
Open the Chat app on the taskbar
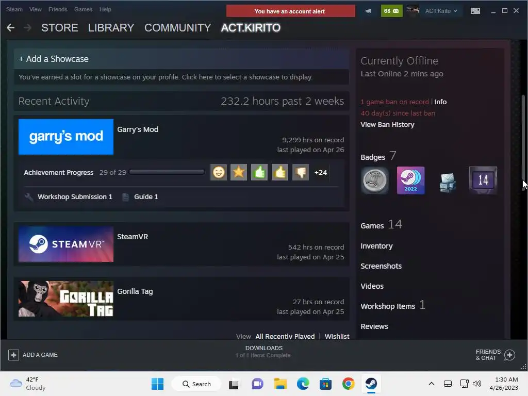pos(257,384)
